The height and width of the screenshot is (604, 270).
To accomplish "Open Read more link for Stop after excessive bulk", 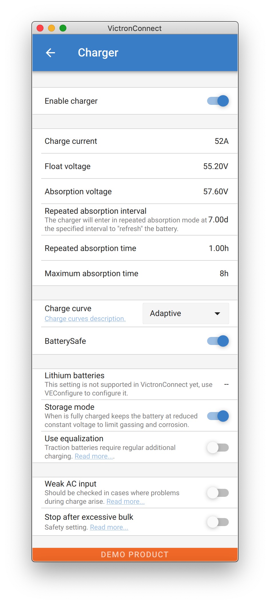I will point(109,527).
